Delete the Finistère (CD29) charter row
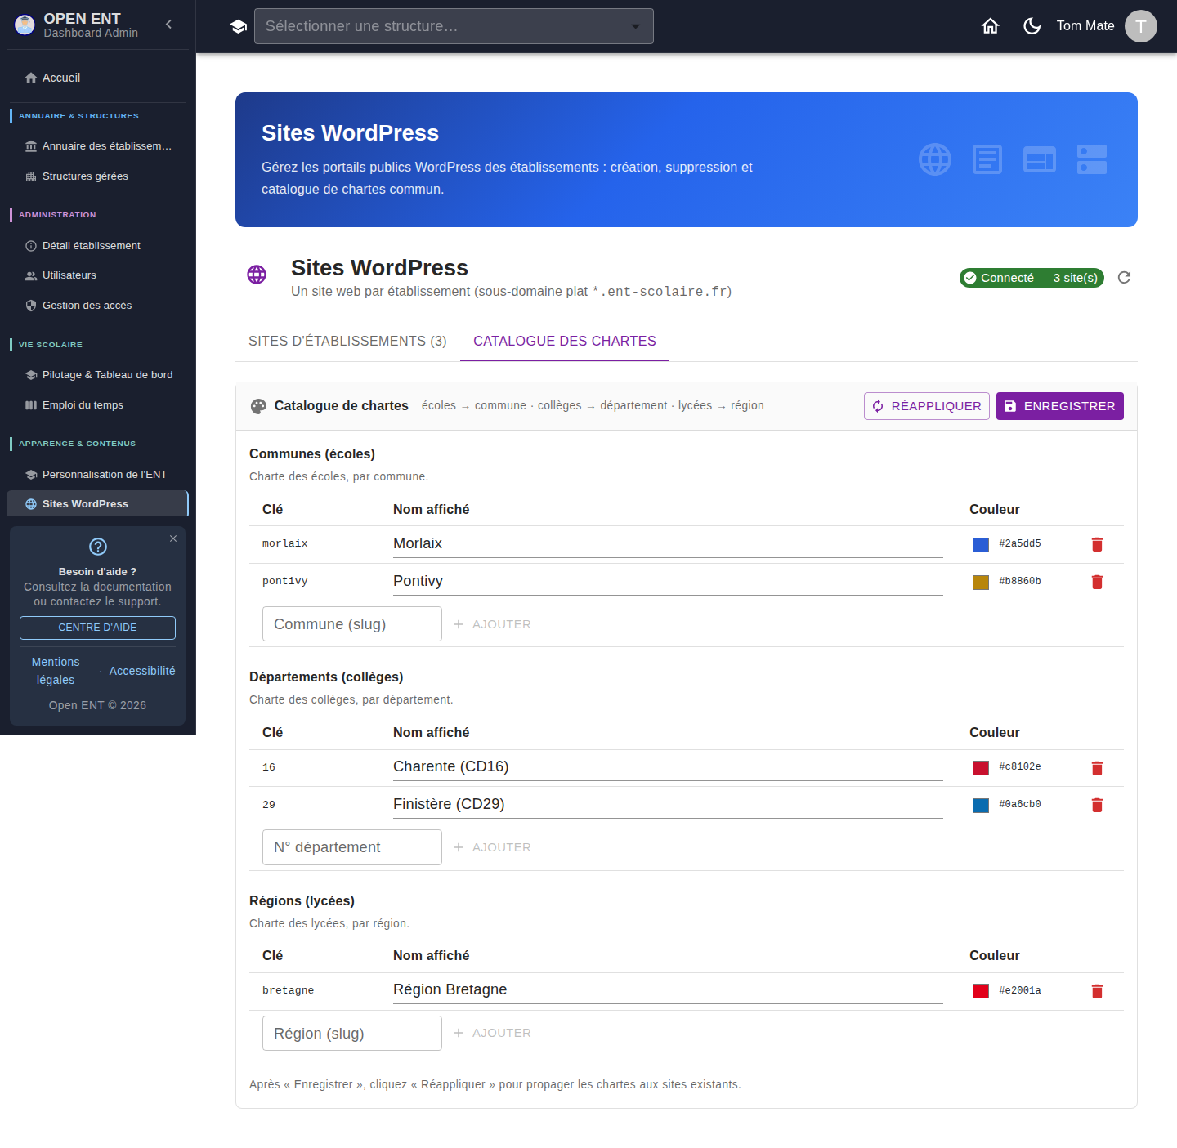The height and width of the screenshot is (1148, 1177). click(1097, 805)
